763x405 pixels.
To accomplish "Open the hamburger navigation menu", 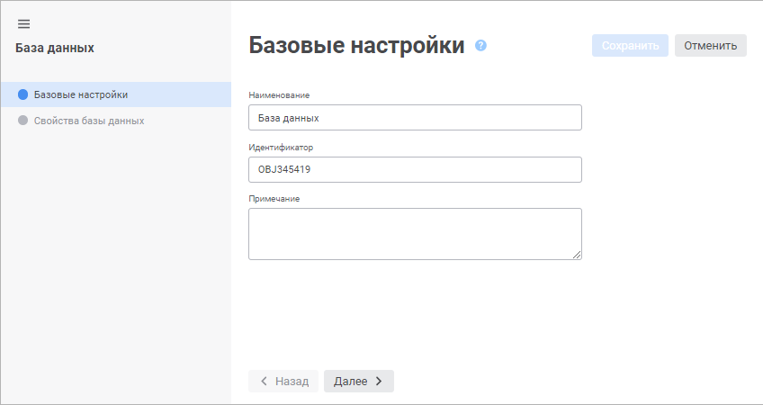I will 24,23.
